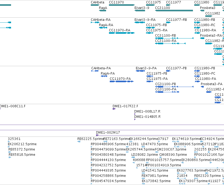Image resolution: width=224 pixels, height=185 pixels.
Task: Click RP001034919.5prime EST label
Action: (x=163, y=165)
